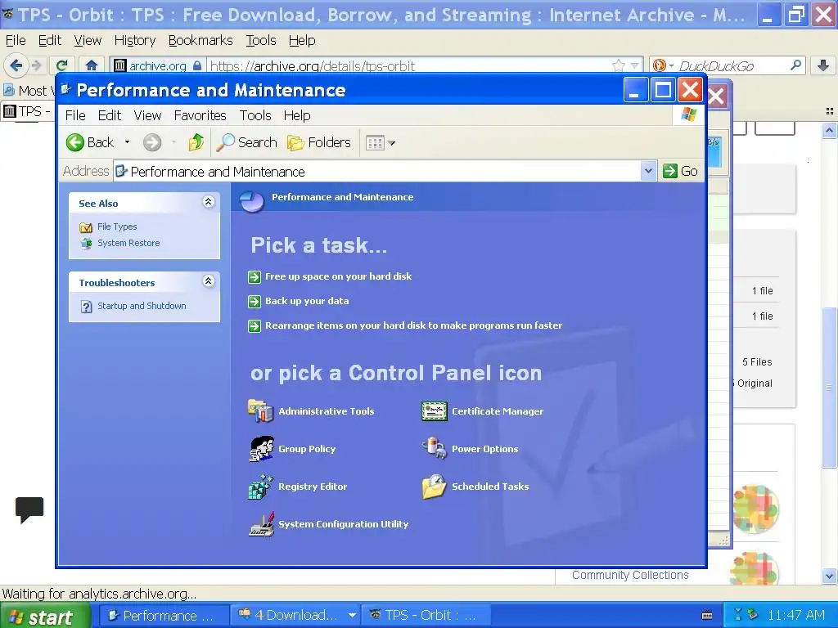Click Rearrange items on your hard disk link

[x=413, y=325]
